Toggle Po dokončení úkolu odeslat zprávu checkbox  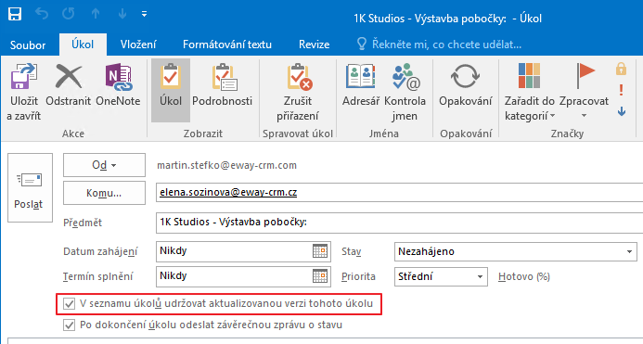[x=69, y=325]
